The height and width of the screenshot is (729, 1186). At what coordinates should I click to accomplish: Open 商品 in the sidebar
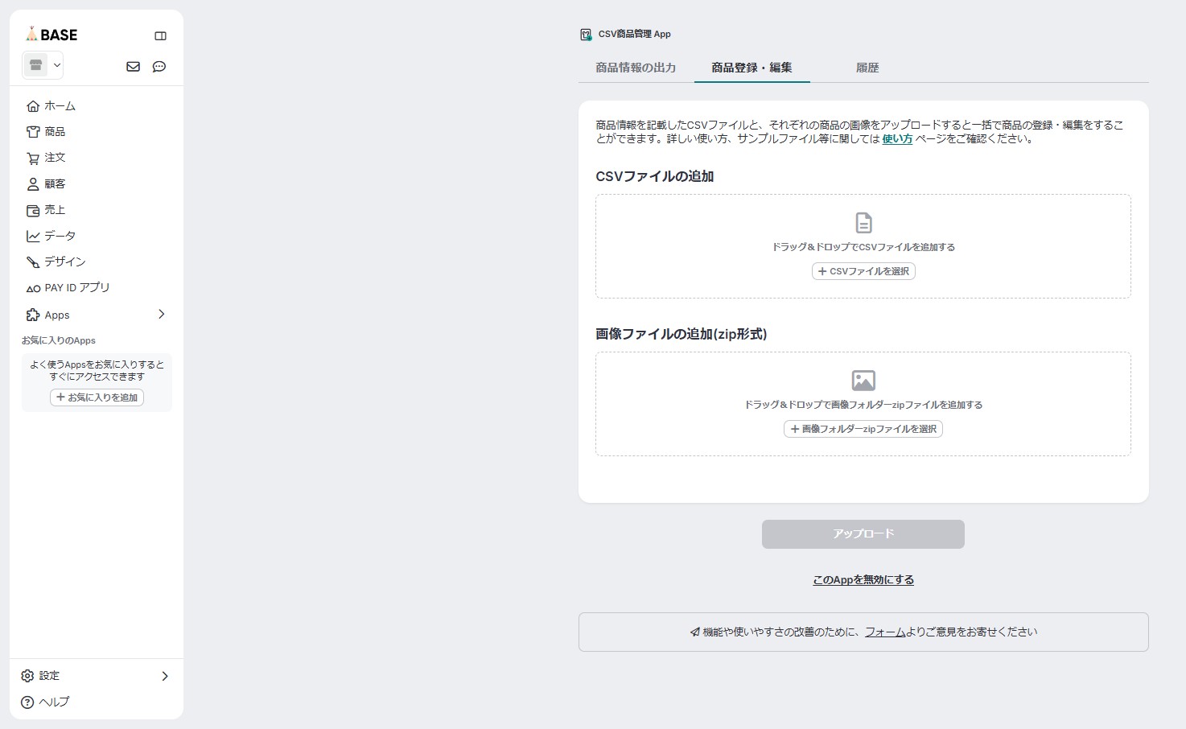pyautogui.click(x=46, y=132)
